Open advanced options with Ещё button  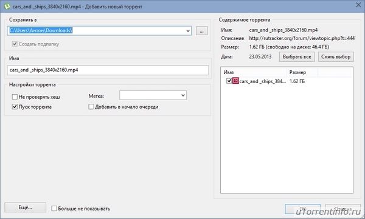tap(26, 207)
